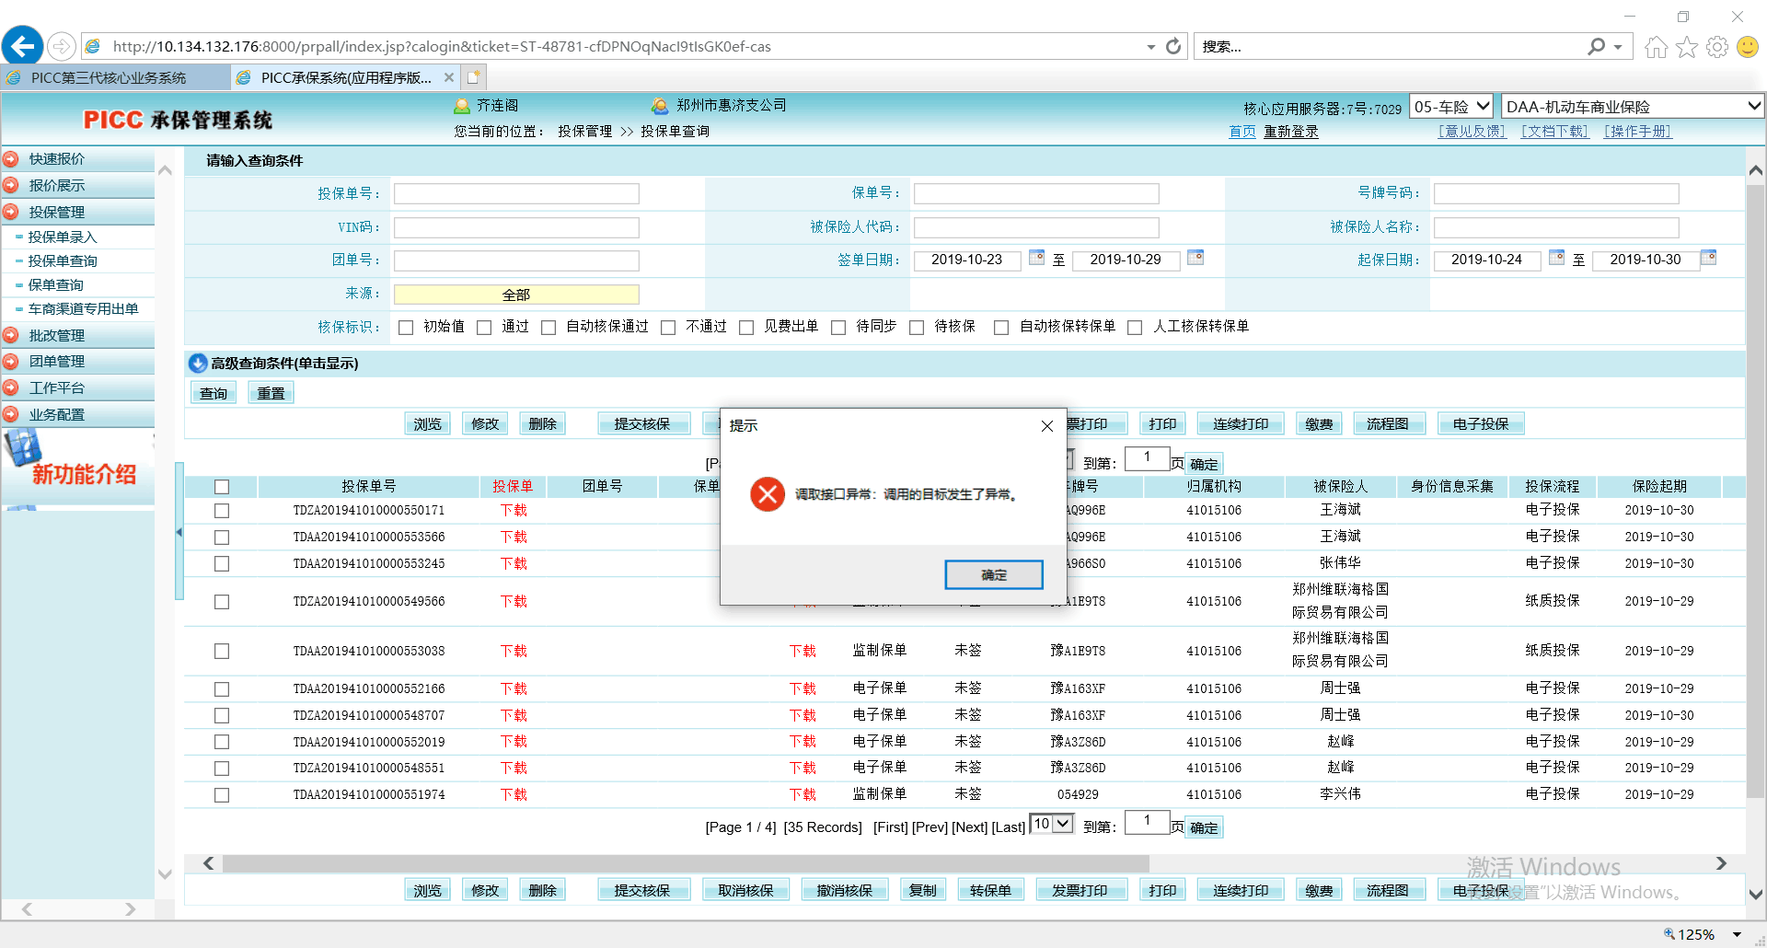1767x948 pixels.
Task: Click the 投保单号 input field
Action: (516, 194)
